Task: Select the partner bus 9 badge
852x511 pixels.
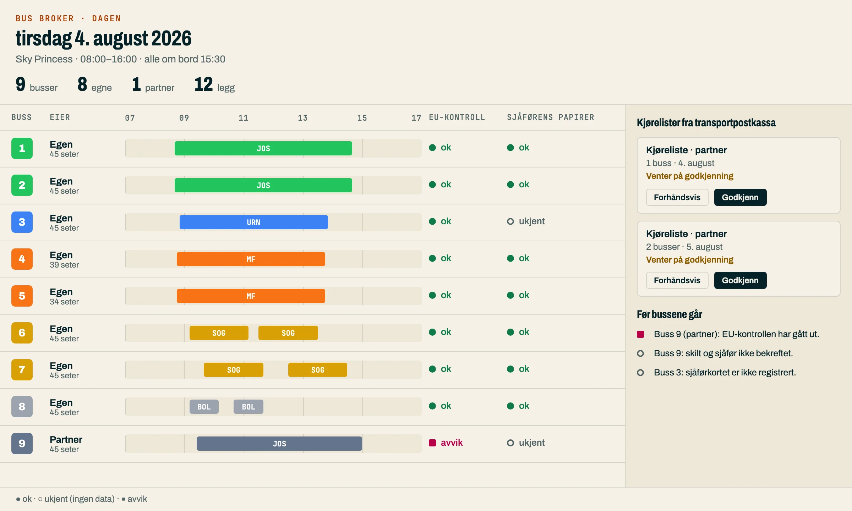Action: pos(22,444)
